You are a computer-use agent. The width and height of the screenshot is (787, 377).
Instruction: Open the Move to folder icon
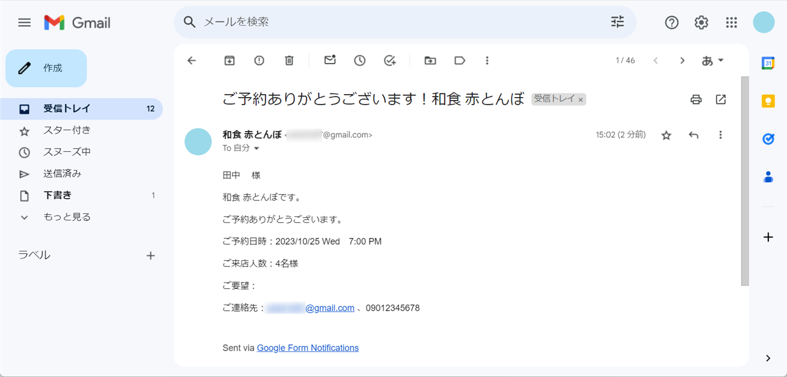pos(430,61)
